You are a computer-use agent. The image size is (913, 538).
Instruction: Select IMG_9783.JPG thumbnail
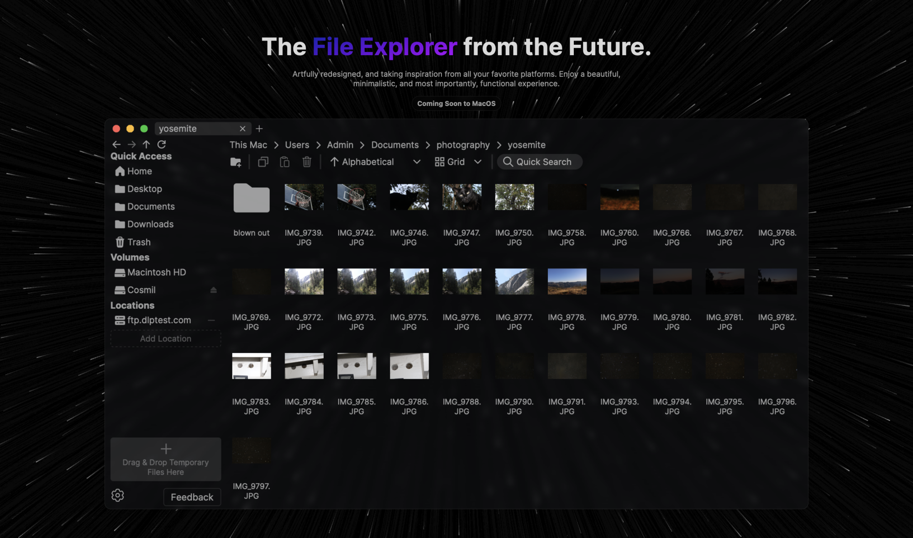pyautogui.click(x=252, y=366)
